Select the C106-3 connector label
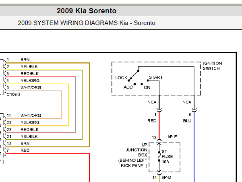Screen dimensions: 242x182 [13, 95]
